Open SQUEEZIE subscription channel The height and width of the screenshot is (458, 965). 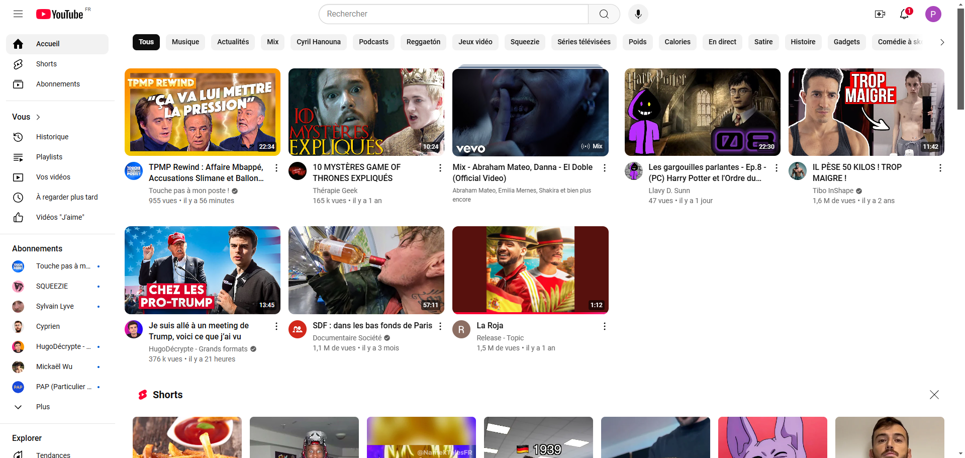[x=57, y=286]
